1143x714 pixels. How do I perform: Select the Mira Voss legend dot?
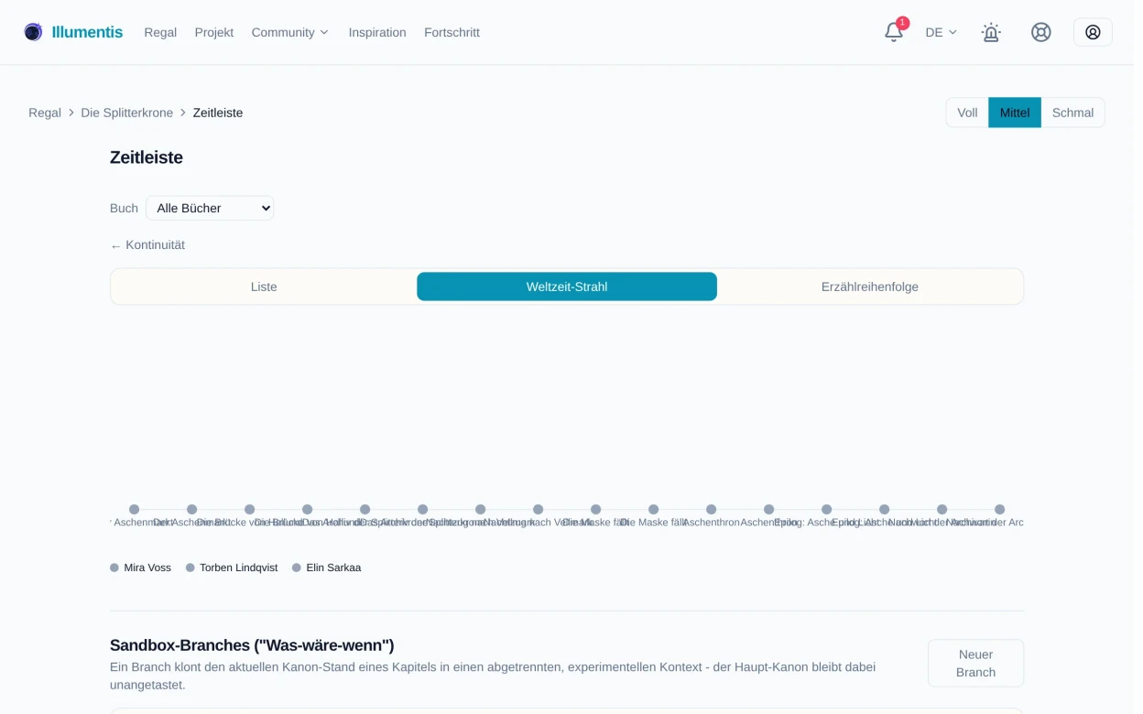click(114, 568)
